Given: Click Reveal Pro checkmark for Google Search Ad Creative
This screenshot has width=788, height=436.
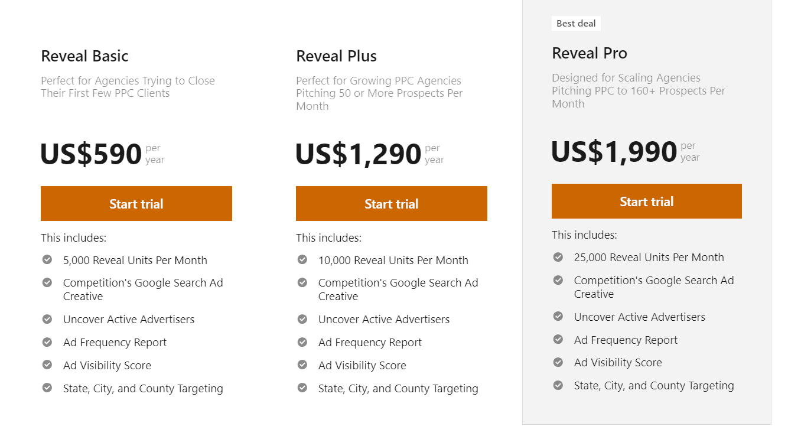Looking at the screenshot, I should point(558,279).
